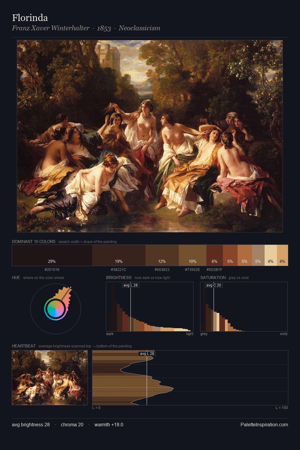This screenshot has height=450, width=300.
Task: Select the 19% dark brown swatch
Action: [x=119, y=255]
